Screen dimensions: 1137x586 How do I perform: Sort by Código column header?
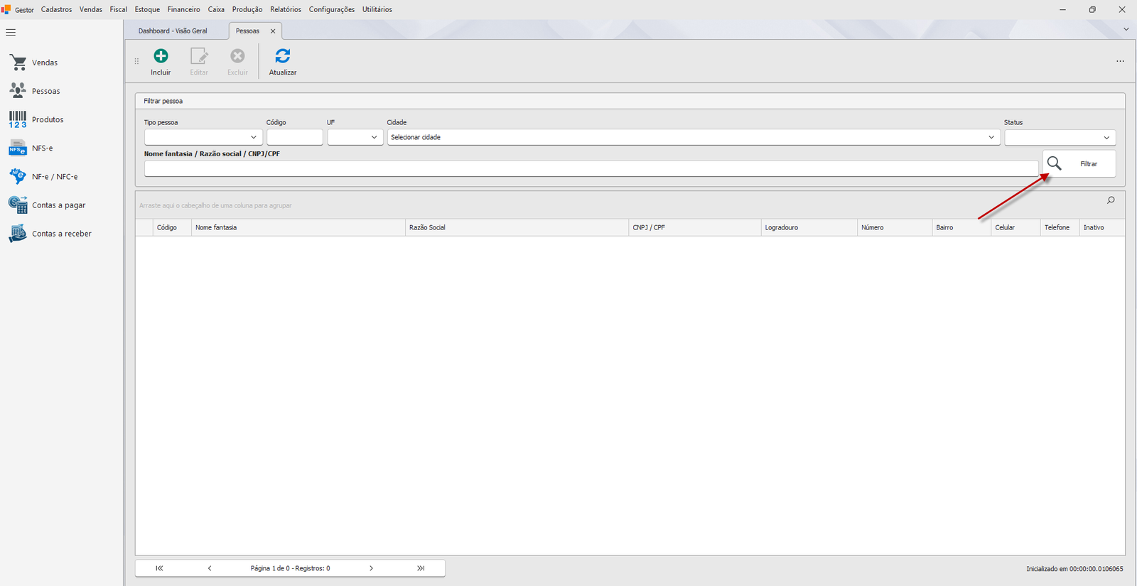pos(172,227)
